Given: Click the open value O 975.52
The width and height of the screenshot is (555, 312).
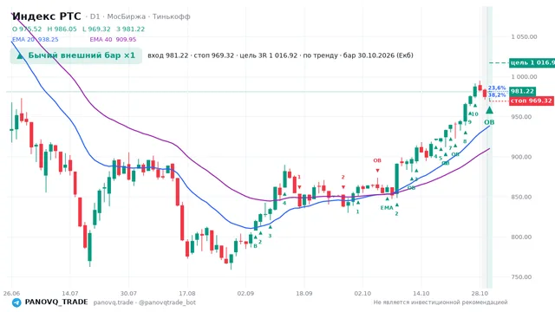Looking at the screenshot, I should click(x=27, y=29).
